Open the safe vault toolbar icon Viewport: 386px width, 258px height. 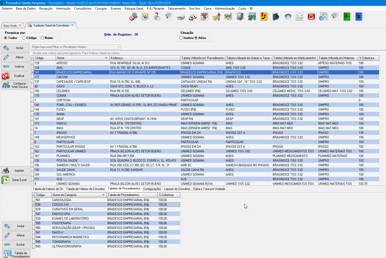240,17
